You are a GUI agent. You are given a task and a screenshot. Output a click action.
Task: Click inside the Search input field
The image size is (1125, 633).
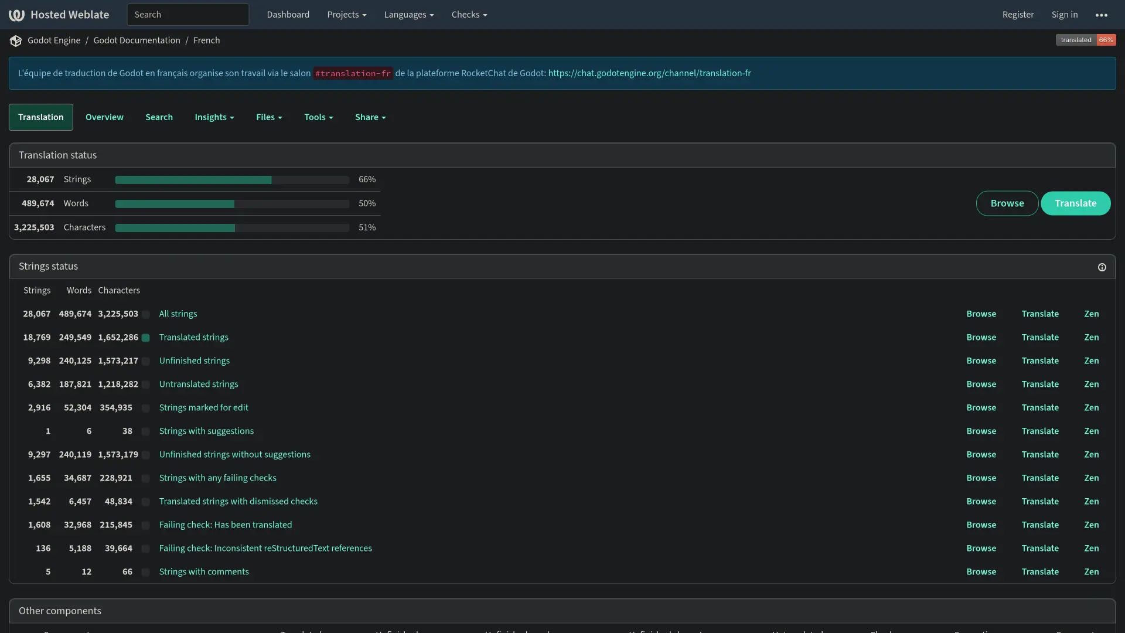tap(187, 14)
